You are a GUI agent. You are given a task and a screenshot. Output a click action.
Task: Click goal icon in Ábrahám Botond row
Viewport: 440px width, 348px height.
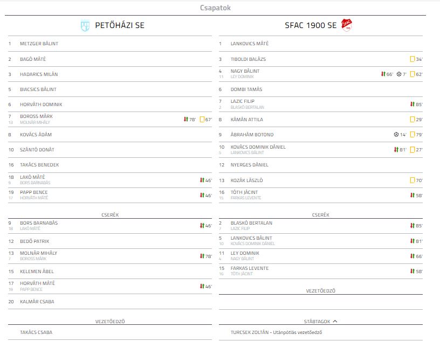(396, 134)
